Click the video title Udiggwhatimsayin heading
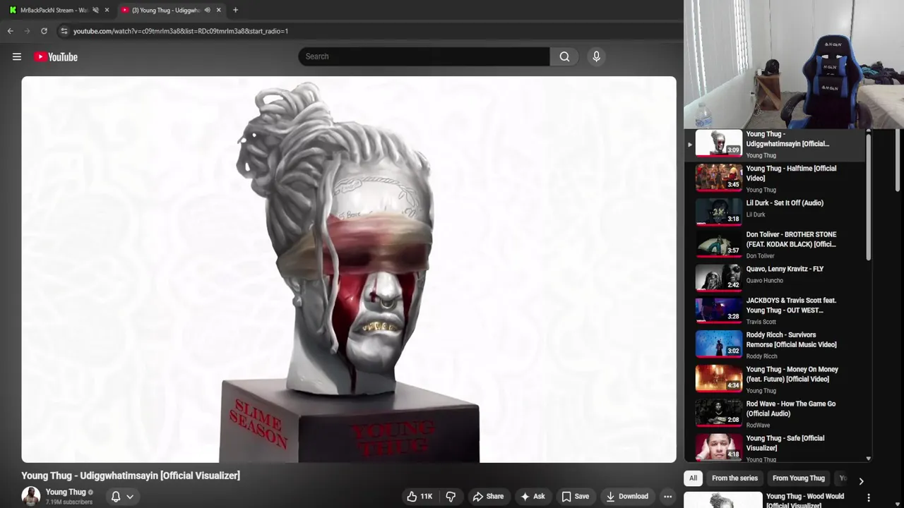The height and width of the screenshot is (508, 904). (131, 476)
